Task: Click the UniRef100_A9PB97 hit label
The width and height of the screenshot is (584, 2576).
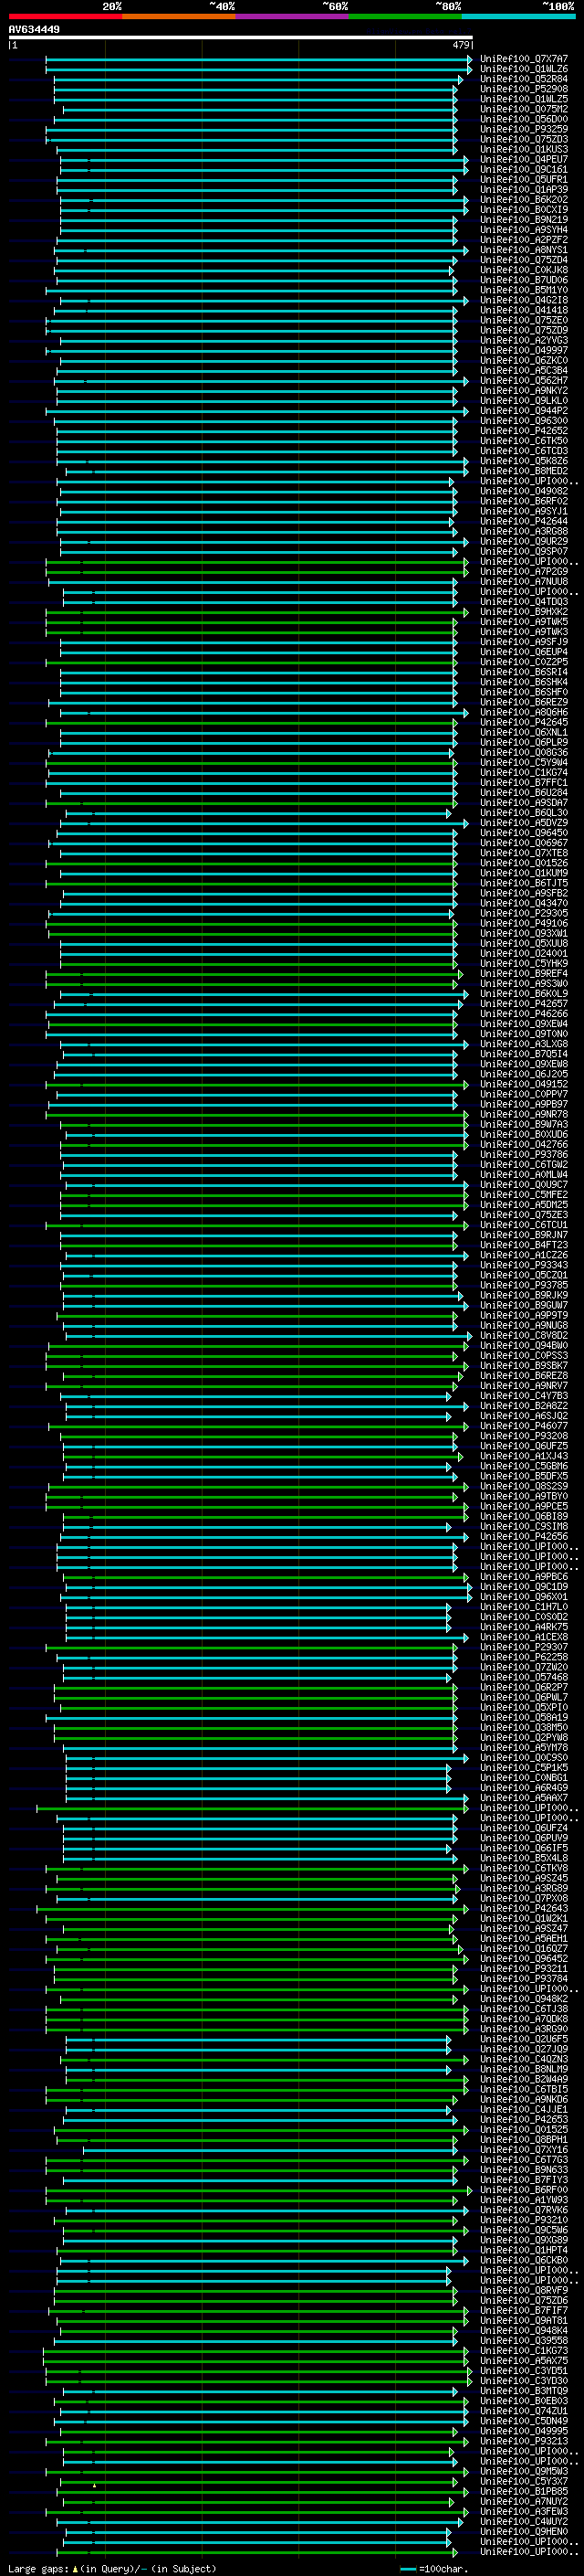Action: [524, 1104]
